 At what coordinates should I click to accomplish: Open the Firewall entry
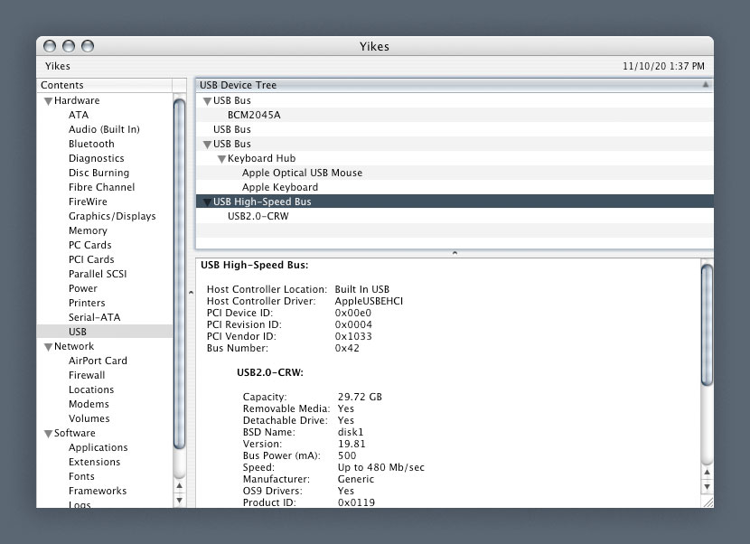[87, 375]
